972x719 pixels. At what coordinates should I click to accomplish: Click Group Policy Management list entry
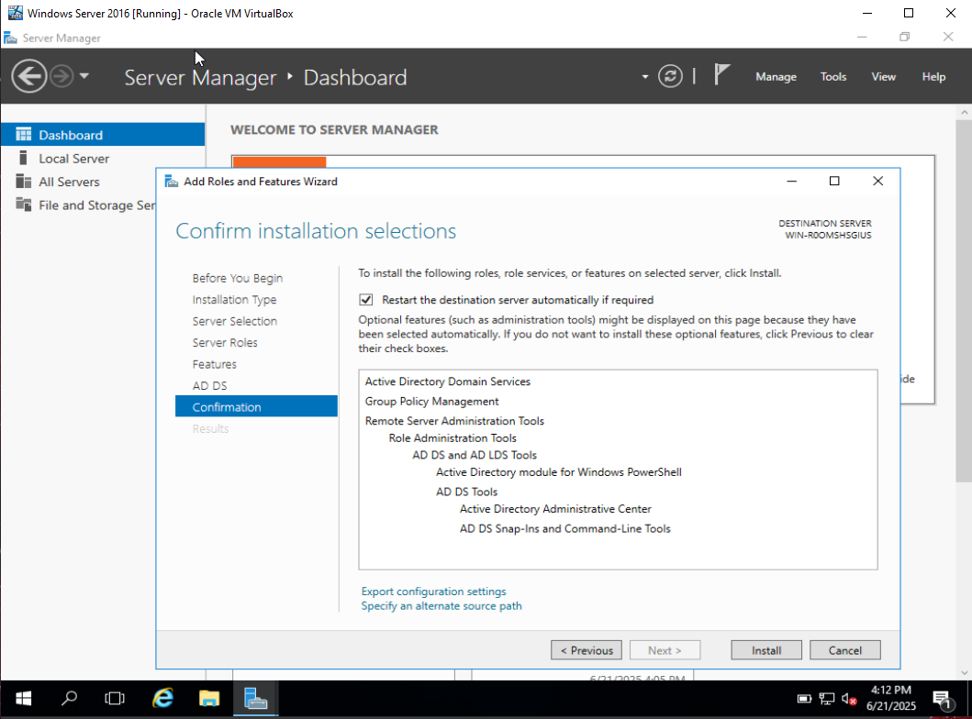click(x=431, y=402)
